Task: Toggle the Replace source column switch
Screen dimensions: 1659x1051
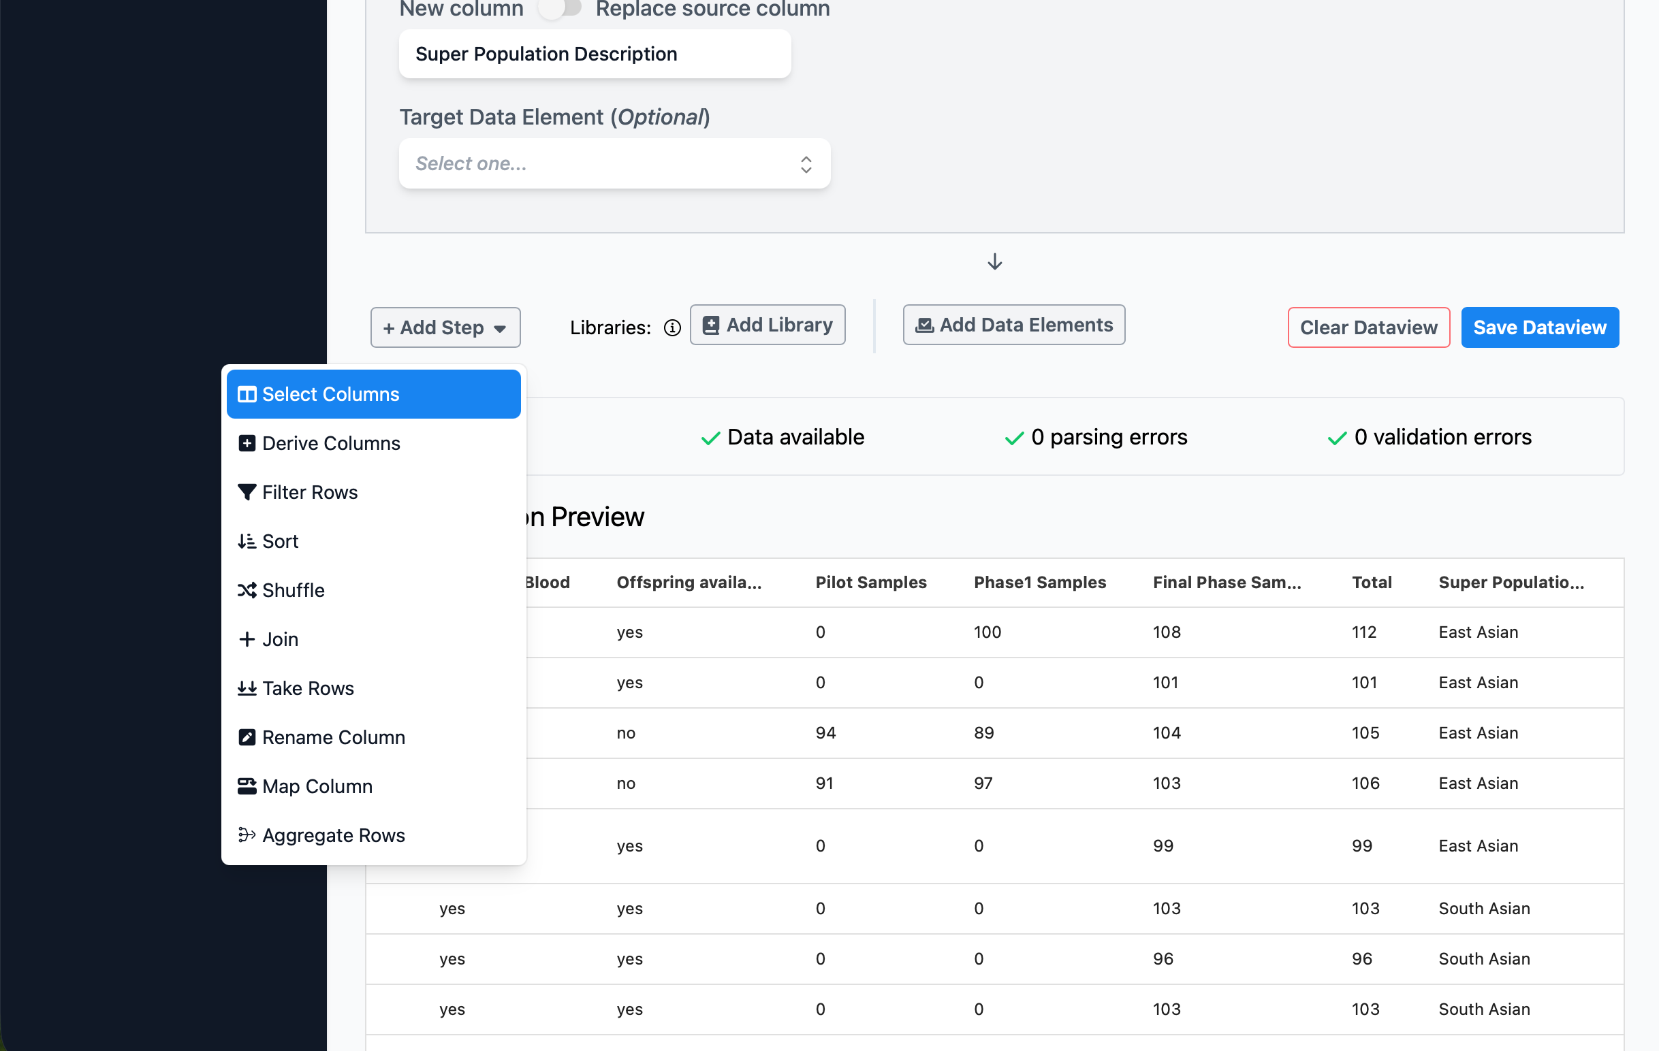Action: click(x=560, y=8)
